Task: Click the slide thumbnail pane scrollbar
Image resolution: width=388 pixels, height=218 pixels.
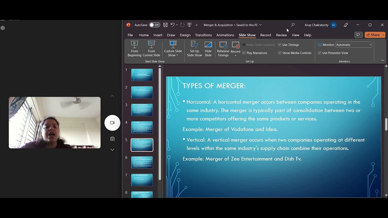Action: click(160, 124)
